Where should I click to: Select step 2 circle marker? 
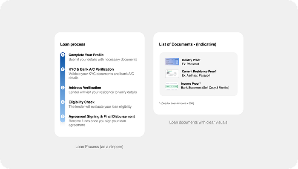63,69
